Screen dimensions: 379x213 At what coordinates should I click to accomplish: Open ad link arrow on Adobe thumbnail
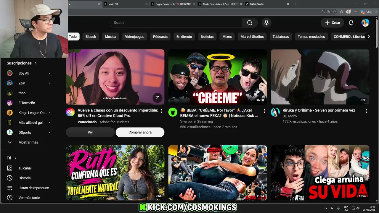pyautogui.click(x=158, y=98)
